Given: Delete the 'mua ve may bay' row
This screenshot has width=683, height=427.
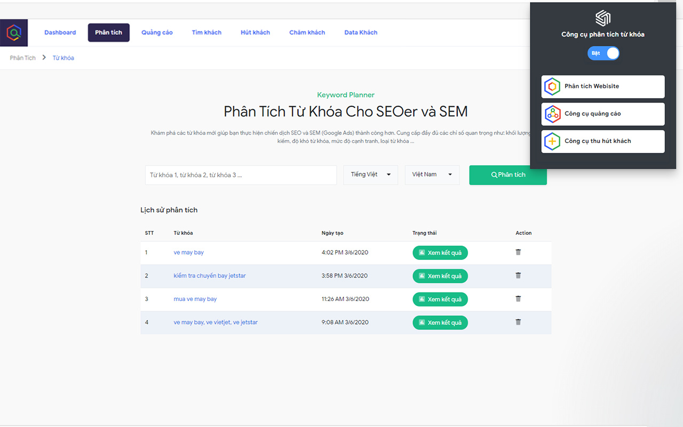Looking at the screenshot, I should (x=518, y=299).
